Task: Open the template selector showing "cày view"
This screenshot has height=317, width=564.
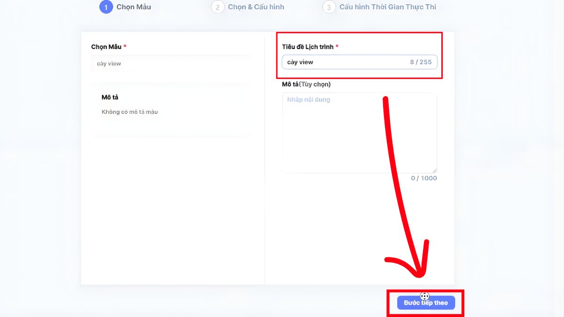Action: [x=170, y=63]
